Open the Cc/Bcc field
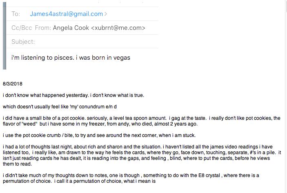This screenshot has width=287, height=193. click(x=22, y=28)
